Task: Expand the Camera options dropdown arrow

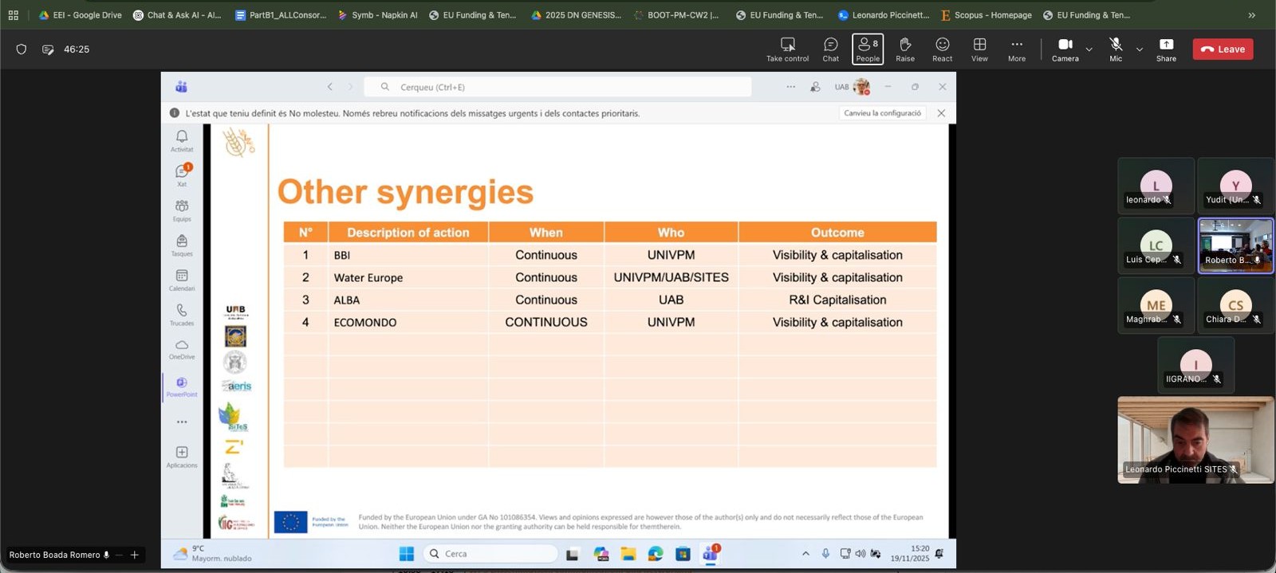Action: (x=1089, y=49)
